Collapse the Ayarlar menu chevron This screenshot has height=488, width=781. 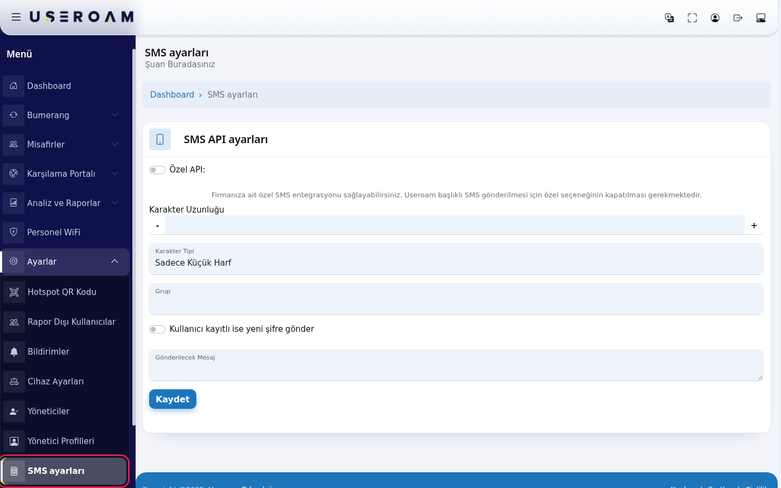click(114, 261)
